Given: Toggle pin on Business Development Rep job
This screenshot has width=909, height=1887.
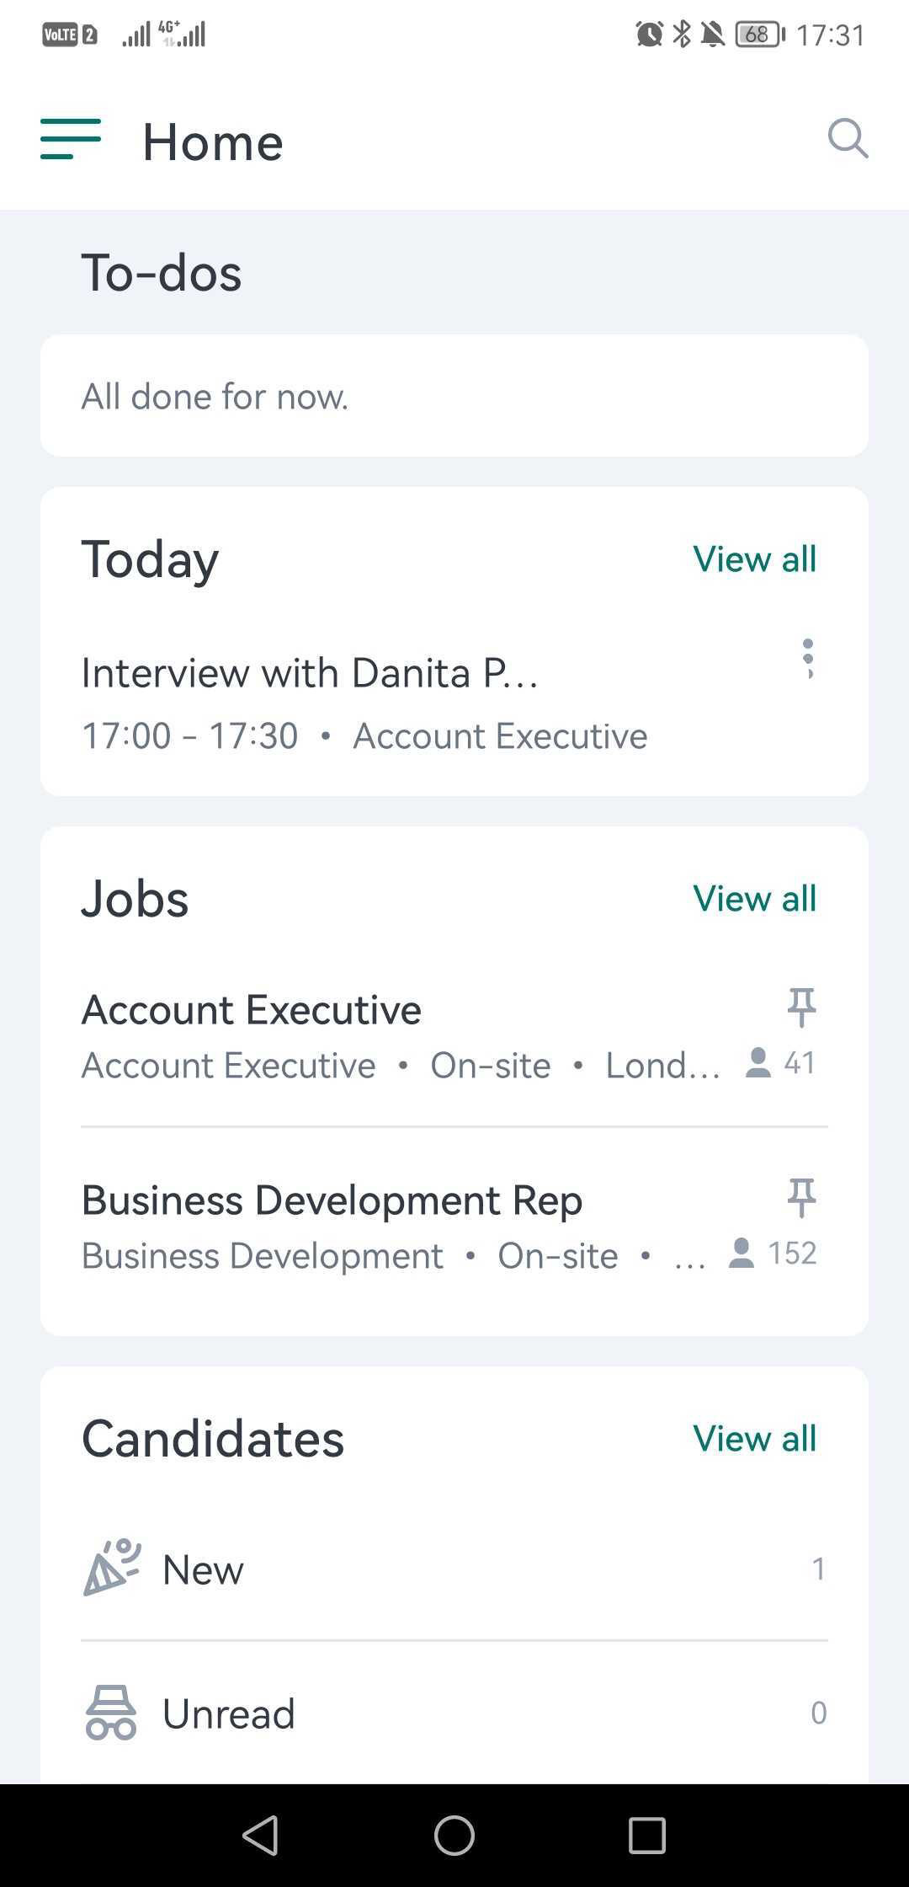Looking at the screenshot, I should (x=801, y=1198).
